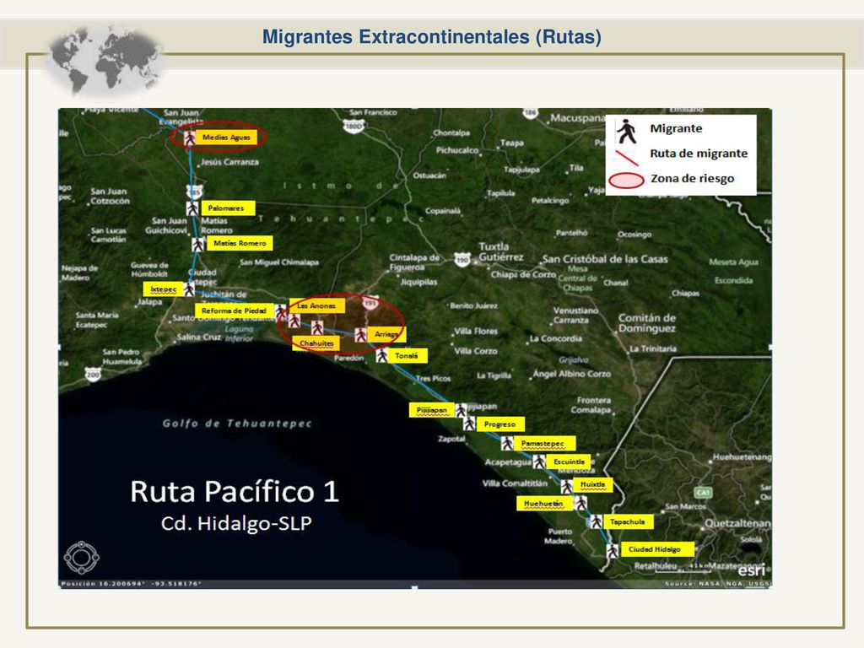Click the migrant icon beside Tonalá
The image size is (864, 648).
coord(381,356)
